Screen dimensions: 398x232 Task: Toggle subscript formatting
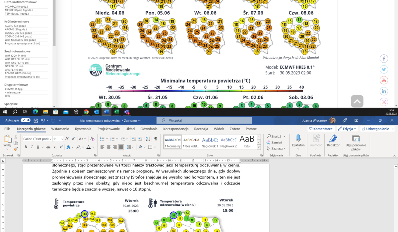click(x=55, y=147)
